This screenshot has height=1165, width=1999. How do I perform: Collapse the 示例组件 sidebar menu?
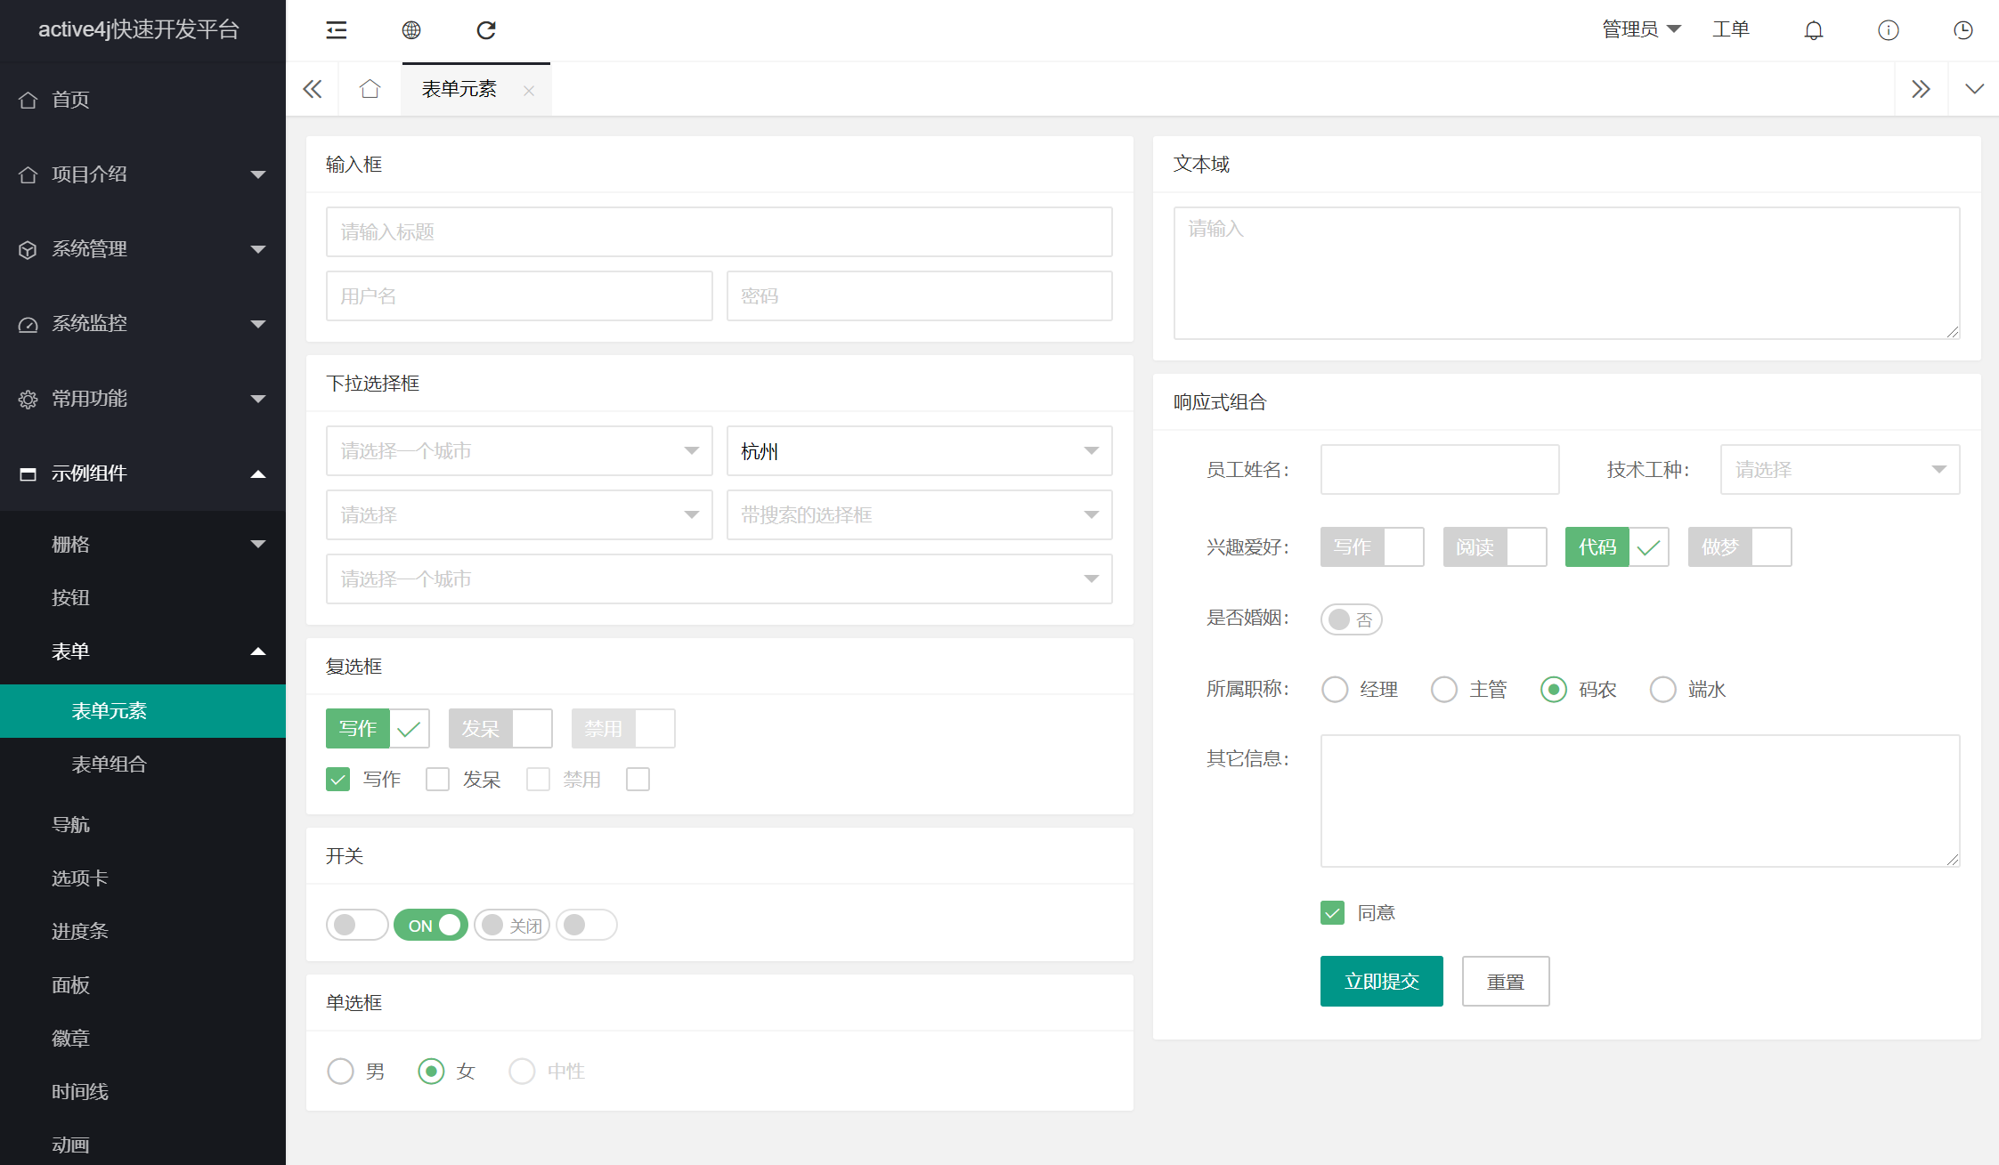pos(142,473)
